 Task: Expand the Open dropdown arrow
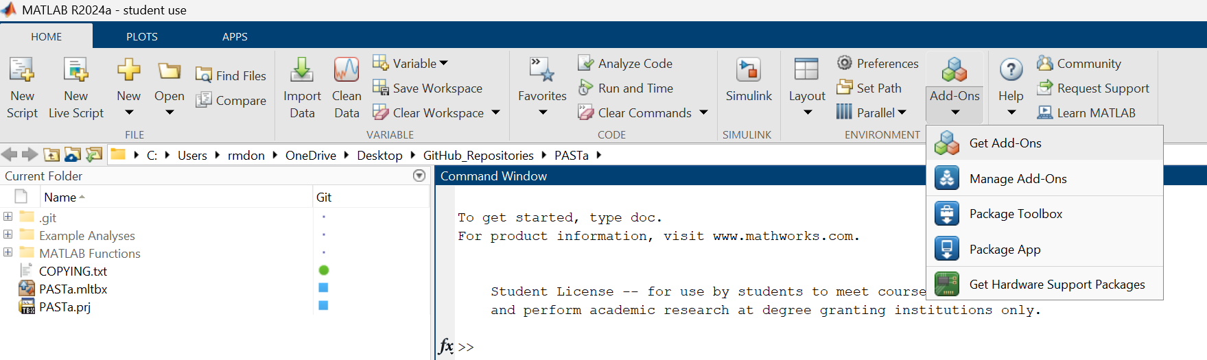[169, 112]
